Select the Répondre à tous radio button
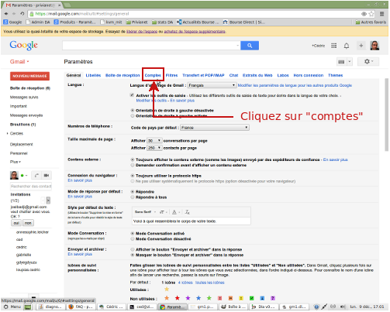Viewport: 390px width, 312px height. 133,197
